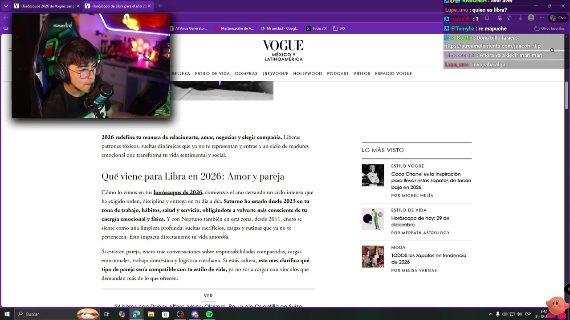Open Copilot Chat button in Edge
570x320 pixels.
(x=558, y=18)
